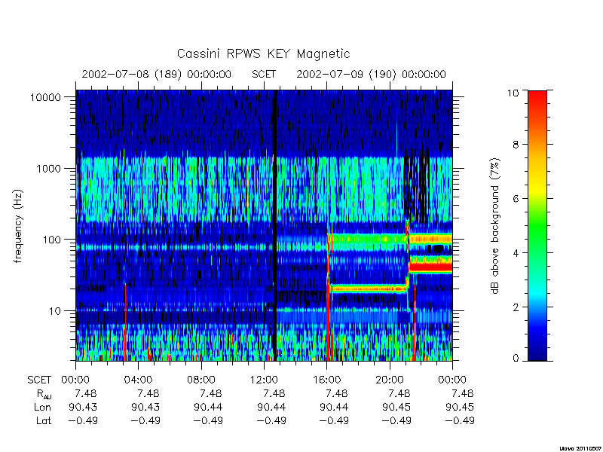Click the 16:00 time axis label

[x=326, y=380]
